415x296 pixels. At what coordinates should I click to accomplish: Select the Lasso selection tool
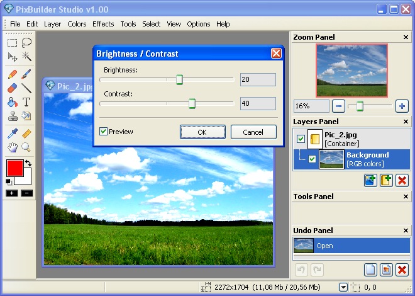[26, 42]
